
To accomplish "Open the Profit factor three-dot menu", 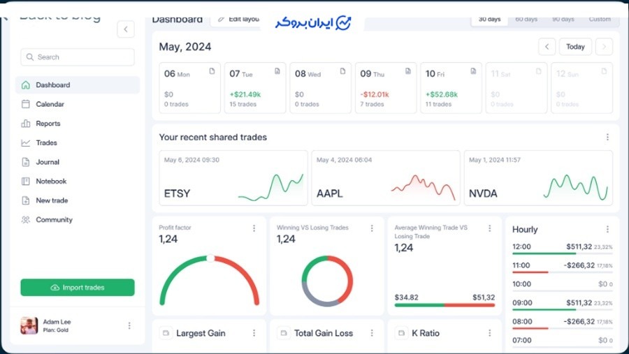I will point(254,228).
